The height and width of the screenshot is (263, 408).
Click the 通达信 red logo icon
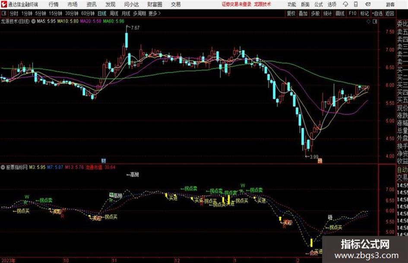point(4,4)
